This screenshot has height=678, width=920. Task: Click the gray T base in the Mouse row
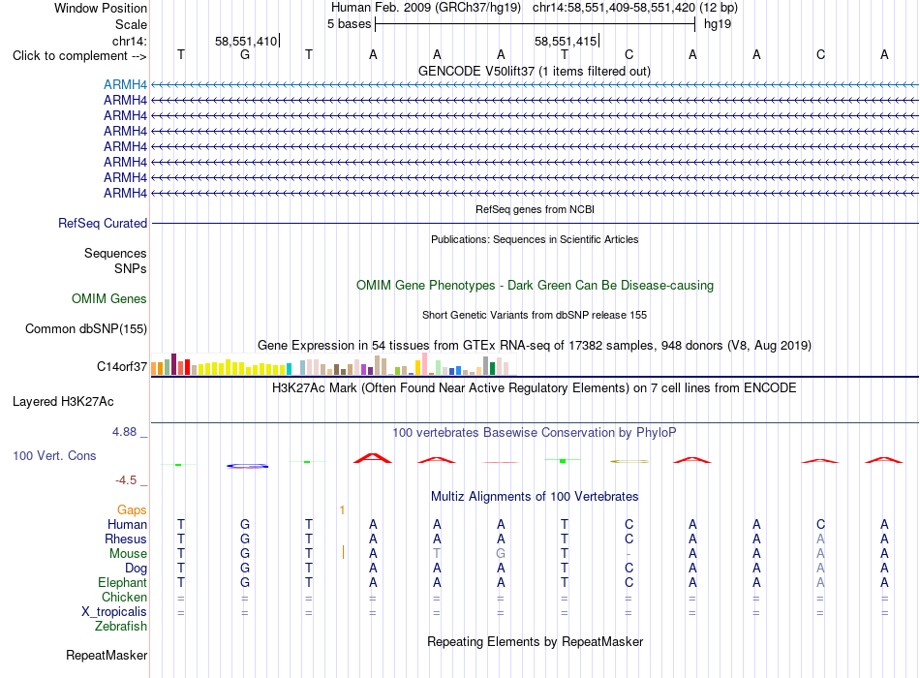437,554
